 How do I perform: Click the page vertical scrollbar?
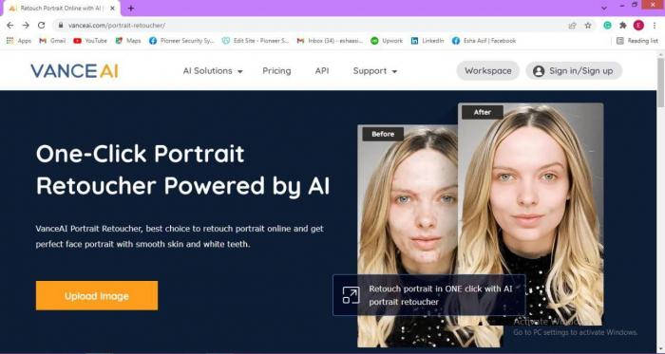click(x=661, y=83)
